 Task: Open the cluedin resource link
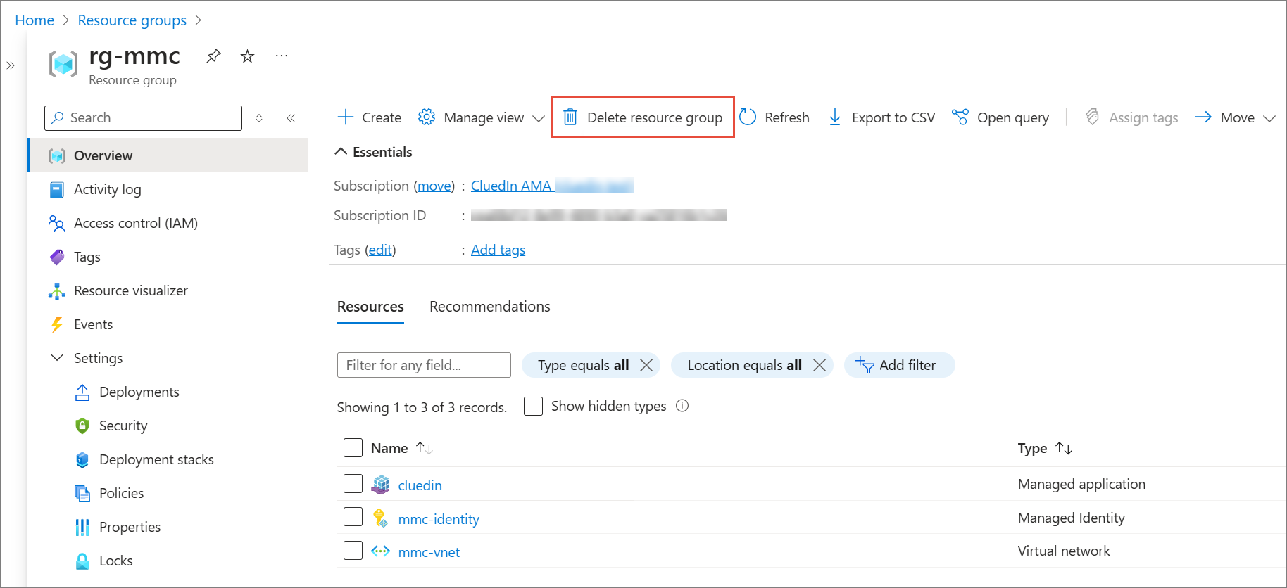coord(420,485)
